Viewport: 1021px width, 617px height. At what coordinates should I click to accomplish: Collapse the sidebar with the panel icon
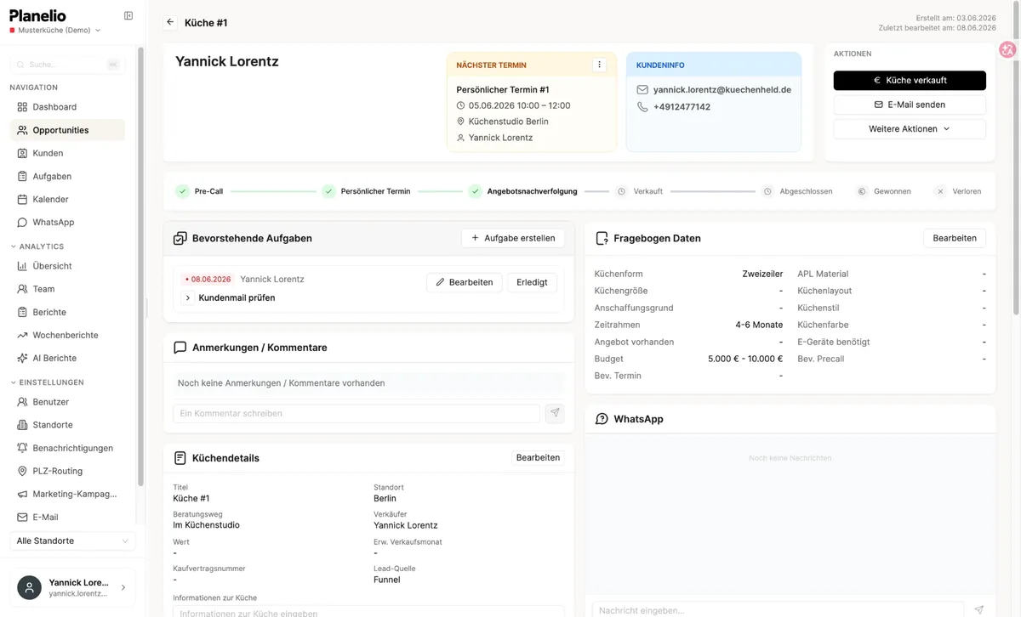click(128, 15)
